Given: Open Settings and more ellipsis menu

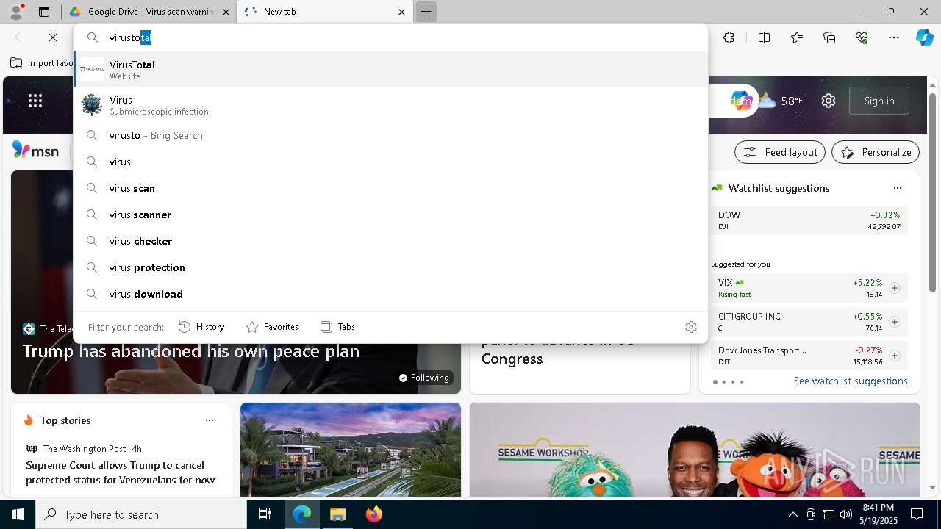Looking at the screenshot, I should click(894, 37).
